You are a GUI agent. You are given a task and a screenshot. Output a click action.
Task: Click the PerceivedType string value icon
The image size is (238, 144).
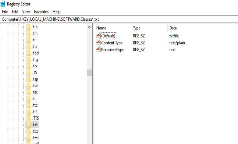click(x=98, y=50)
